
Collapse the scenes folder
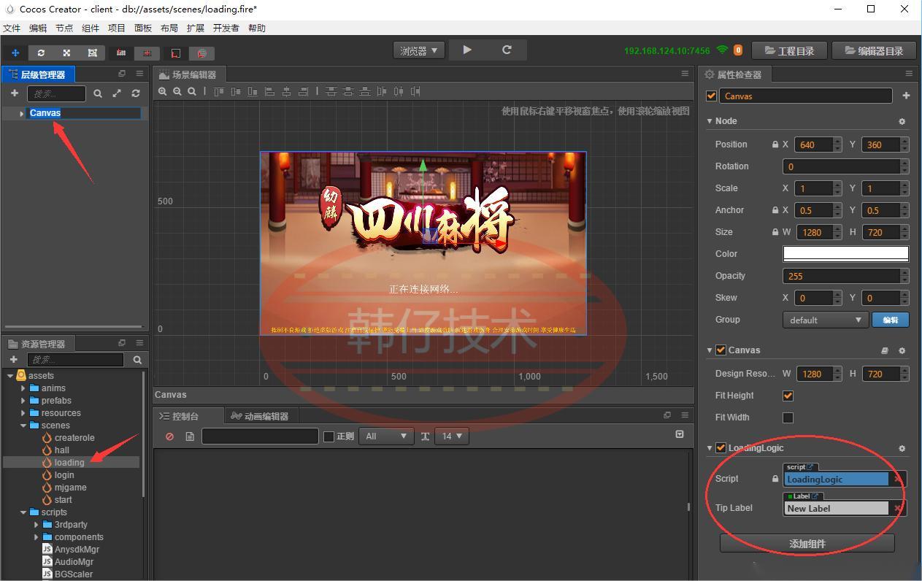tap(23, 426)
